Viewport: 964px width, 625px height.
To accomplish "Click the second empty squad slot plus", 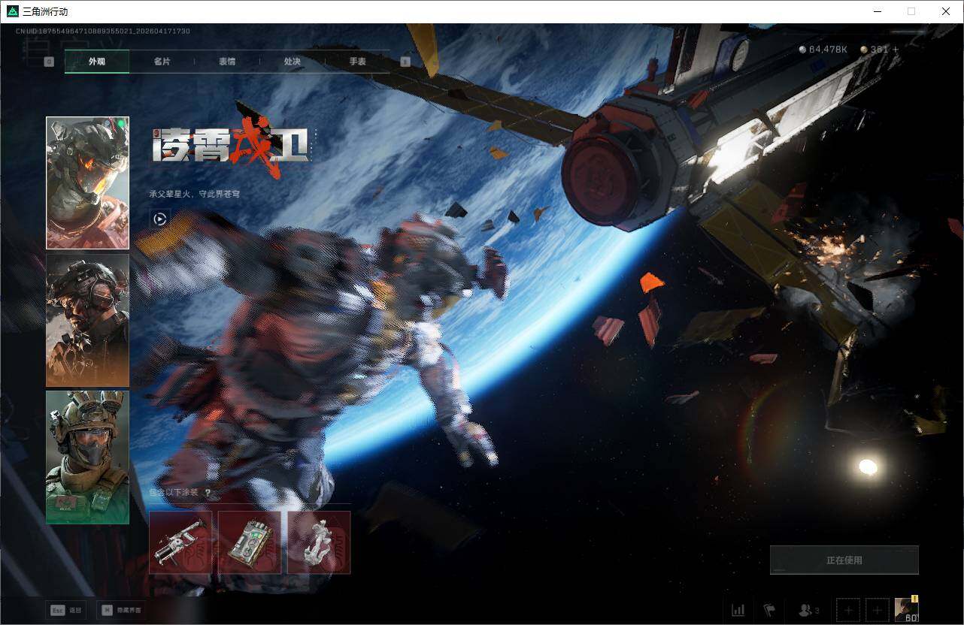I will click(877, 610).
